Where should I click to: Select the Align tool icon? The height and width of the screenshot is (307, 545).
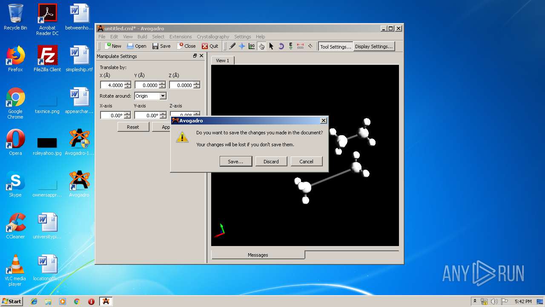click(310, 46)
